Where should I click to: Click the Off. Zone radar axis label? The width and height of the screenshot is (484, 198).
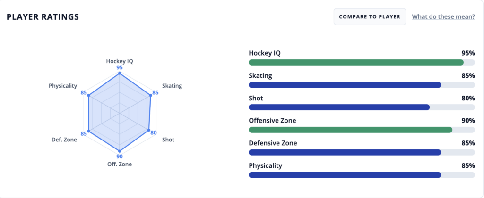[x=120, y=164]
